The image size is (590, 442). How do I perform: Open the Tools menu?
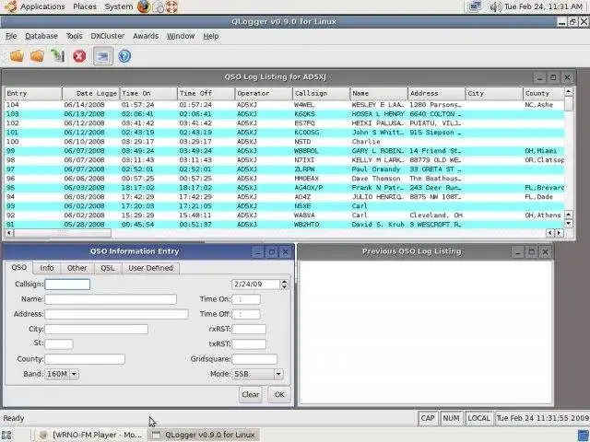[x=74, y=36]
